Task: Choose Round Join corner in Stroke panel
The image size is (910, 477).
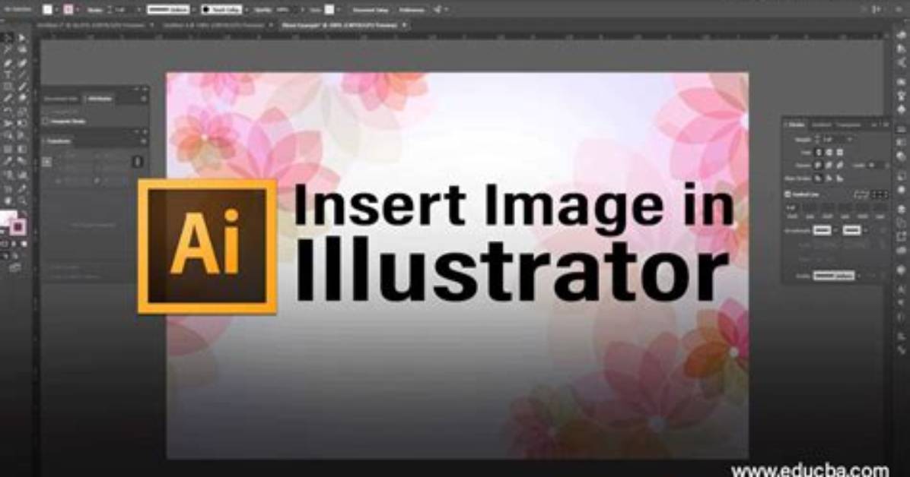Action: point(829,165)
